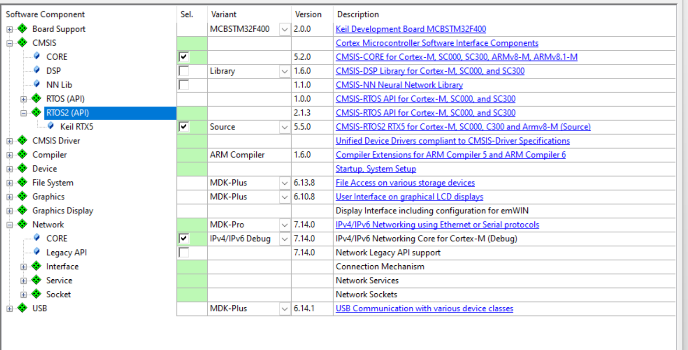Image resolution: width=688 pixels, height=350 pixels.
Task: Open the Keil RTX5 Source variant dropdown
Action: pyautogui.click(x=285, y=127)
